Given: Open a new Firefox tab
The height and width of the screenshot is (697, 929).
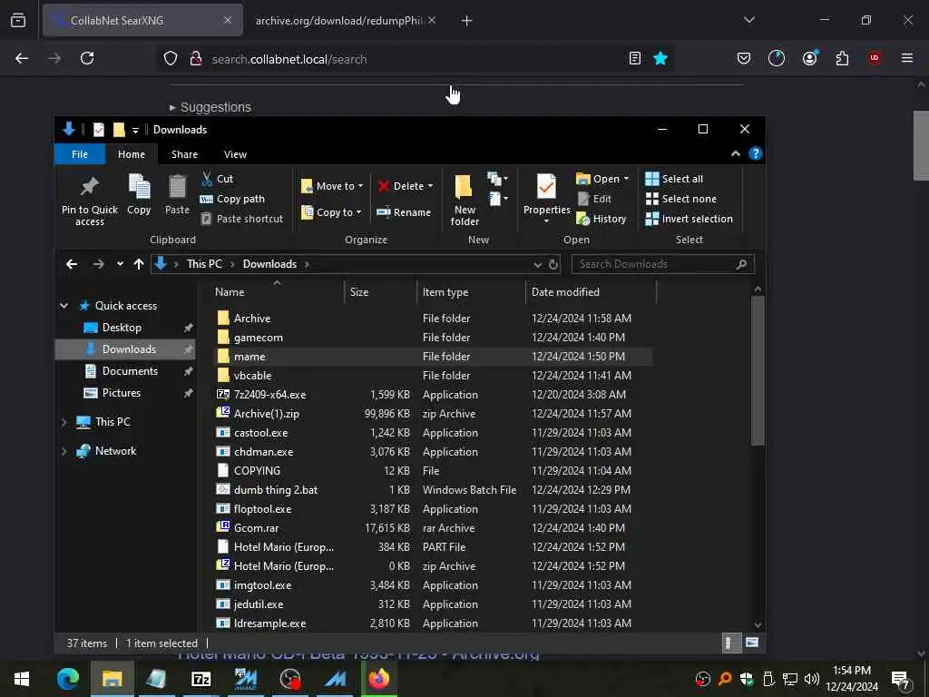Looking at the screenshot, I should tap(467, 21).
